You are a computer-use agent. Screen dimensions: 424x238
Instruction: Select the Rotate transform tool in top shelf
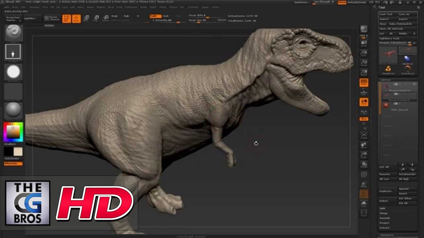point(106,18)
